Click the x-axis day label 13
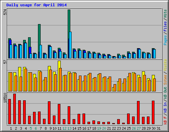 tap(69, 128)
